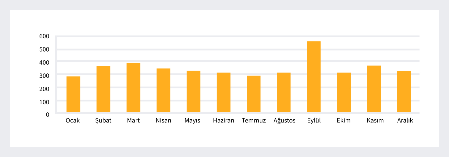
Task: Click the 0 label on the Y-axis
Action: coord(47,114)
